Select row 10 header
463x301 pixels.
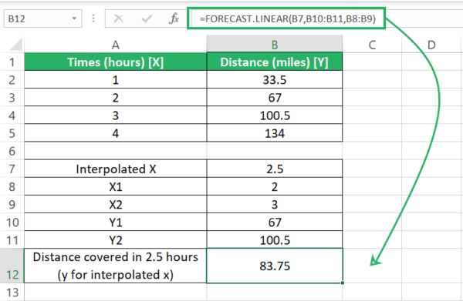(12, 222)
